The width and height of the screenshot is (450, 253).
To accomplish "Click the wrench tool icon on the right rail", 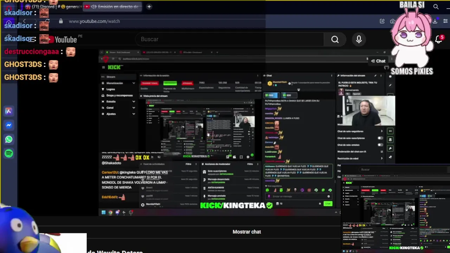I will (x=390, y=148).
